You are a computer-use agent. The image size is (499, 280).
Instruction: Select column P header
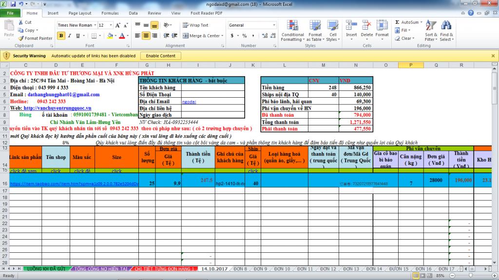(x=411, y=65)
